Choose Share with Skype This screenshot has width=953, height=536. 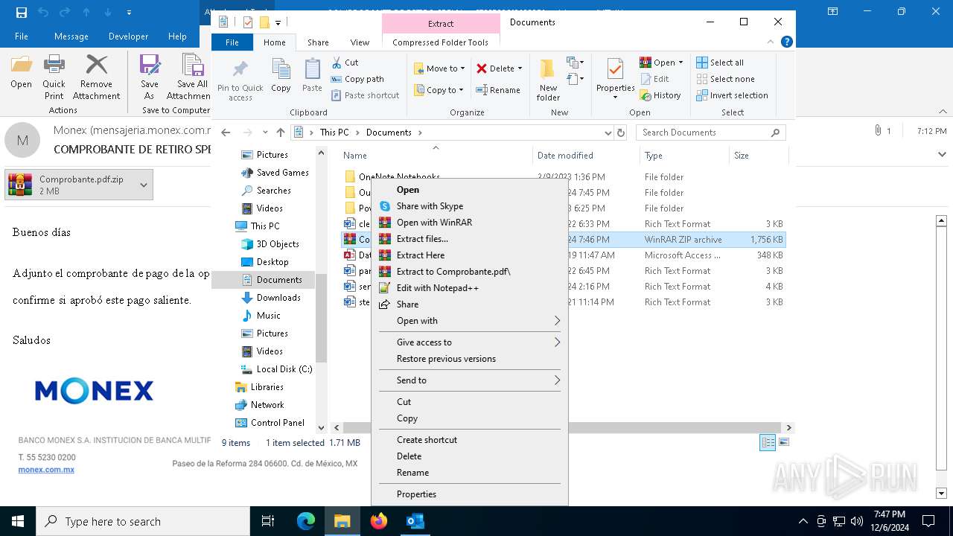pyautogui.click(x=470, y=206)
